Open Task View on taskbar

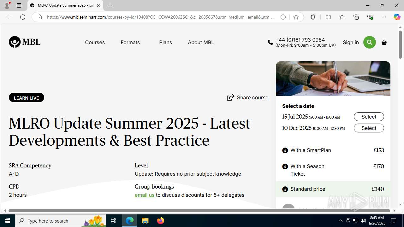[114, 221]
